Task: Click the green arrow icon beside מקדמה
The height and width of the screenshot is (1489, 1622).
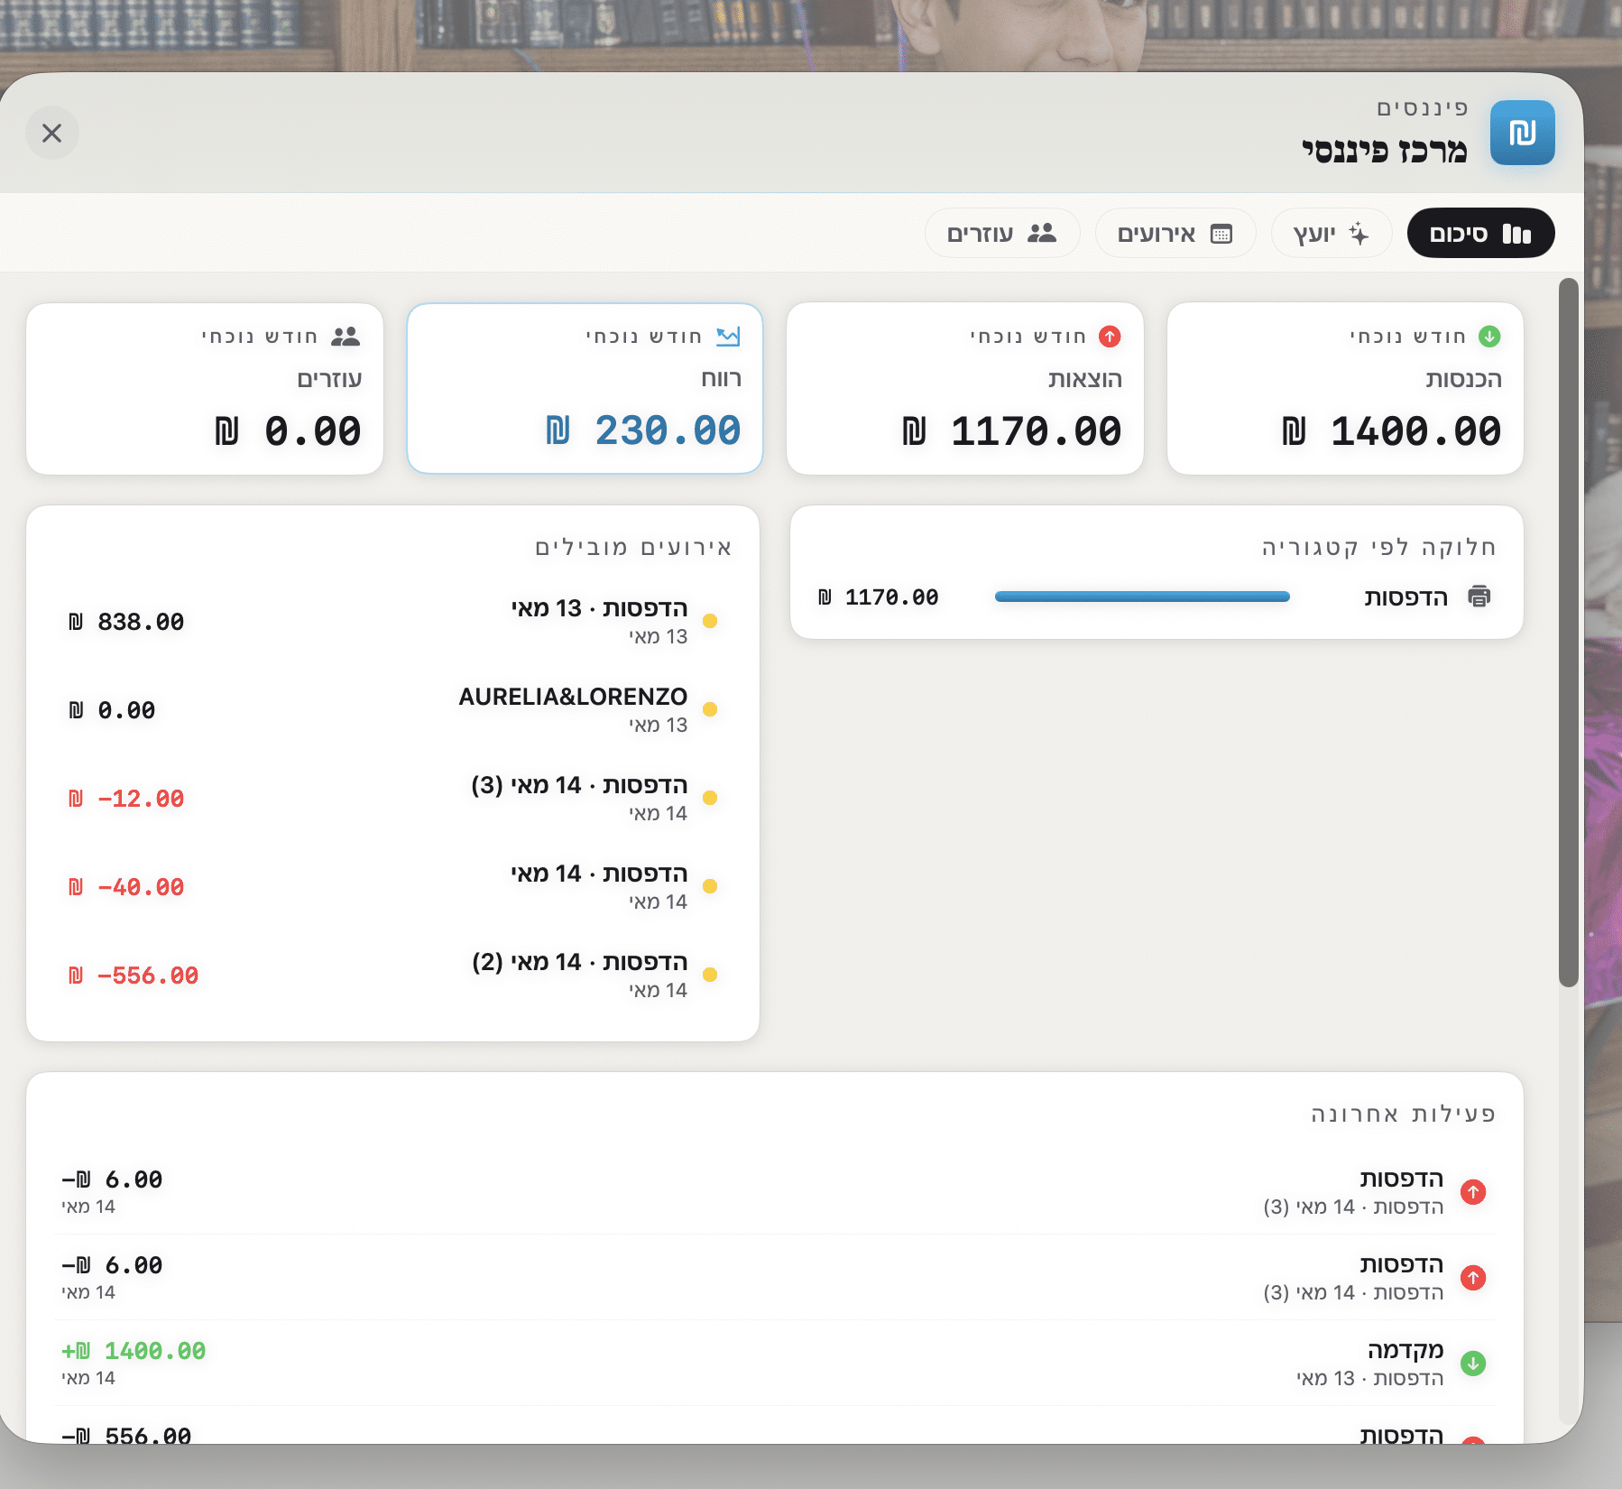Action: 1473,1364
